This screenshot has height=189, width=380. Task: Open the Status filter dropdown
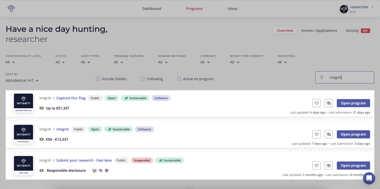60,62
